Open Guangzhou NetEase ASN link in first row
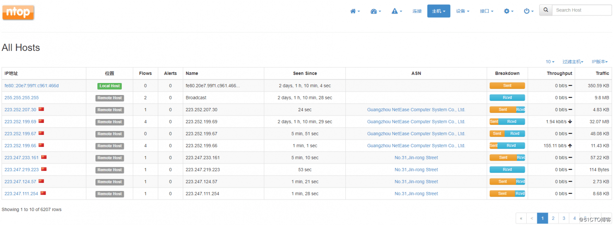The image size is (614, 225). pyautogui.click(x=416, y=109)
